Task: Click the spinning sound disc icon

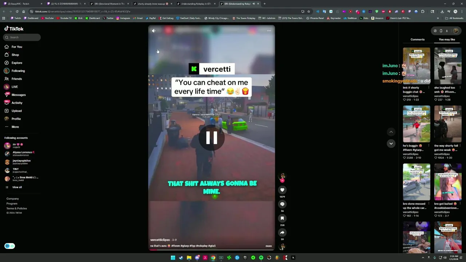Action: point(282,247)
